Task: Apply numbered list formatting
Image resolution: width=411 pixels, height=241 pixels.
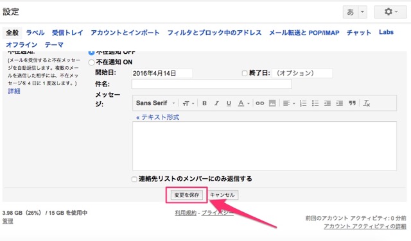Action: pos(303,103)
